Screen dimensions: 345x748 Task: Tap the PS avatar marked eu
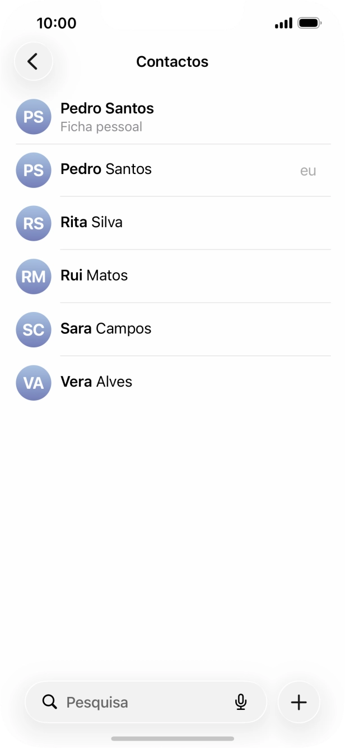[x=33, y=170]
